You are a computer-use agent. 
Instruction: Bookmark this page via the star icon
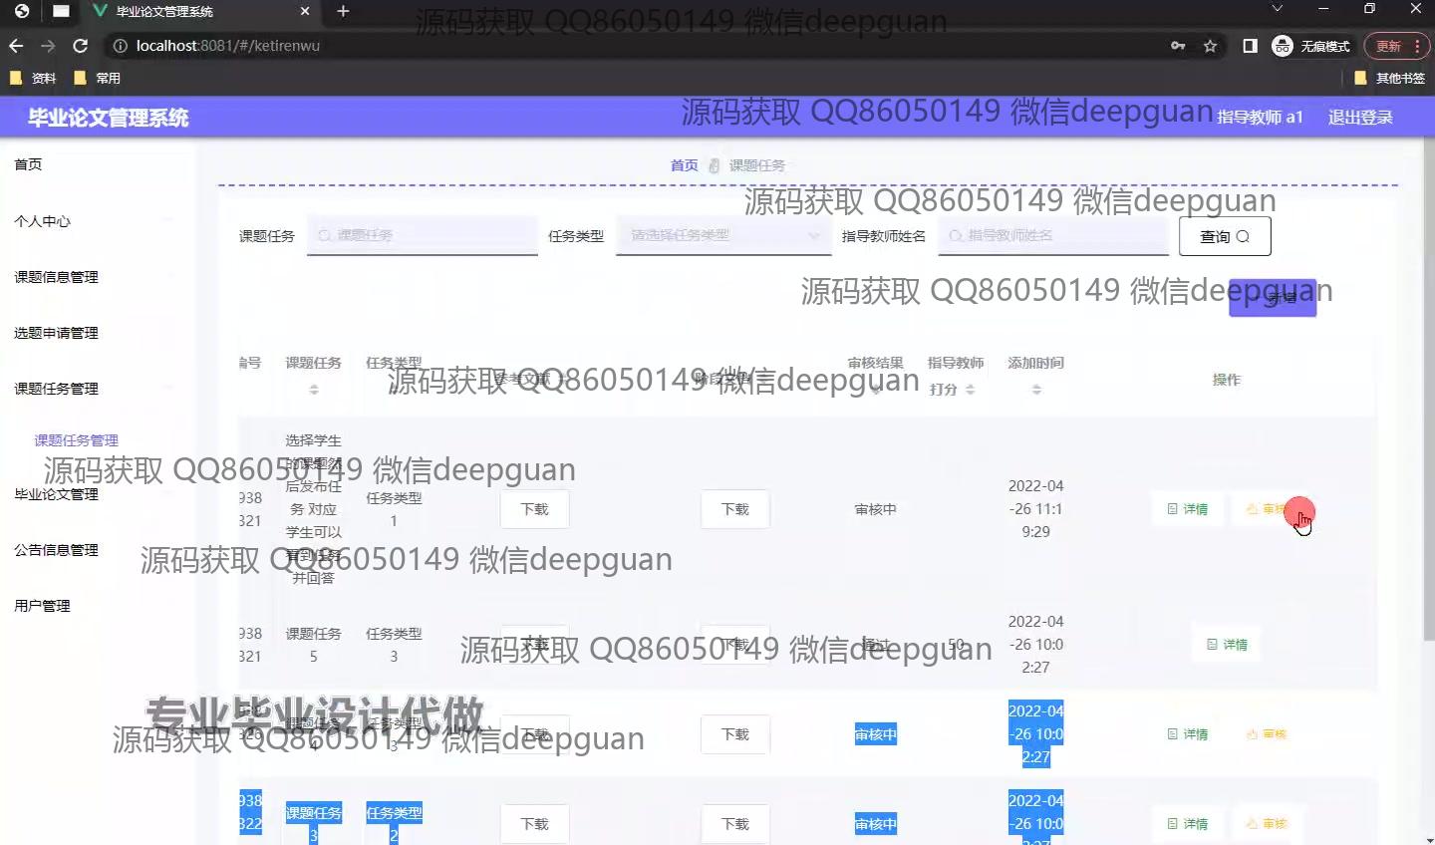[1209, 45]
